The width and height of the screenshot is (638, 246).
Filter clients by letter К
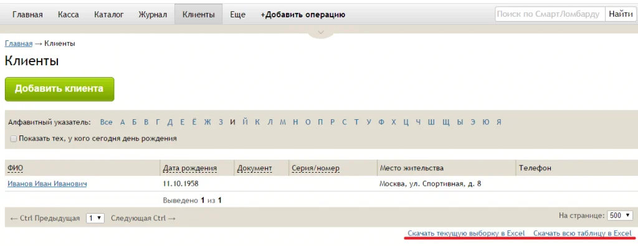click(257, 122)
